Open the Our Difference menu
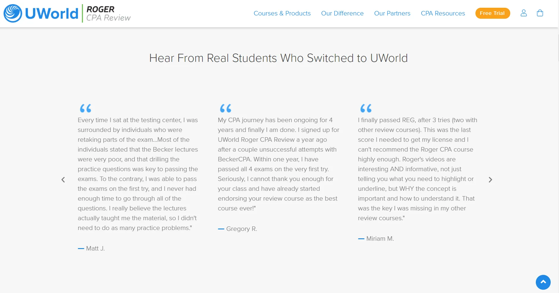 (x=342, y=13)
